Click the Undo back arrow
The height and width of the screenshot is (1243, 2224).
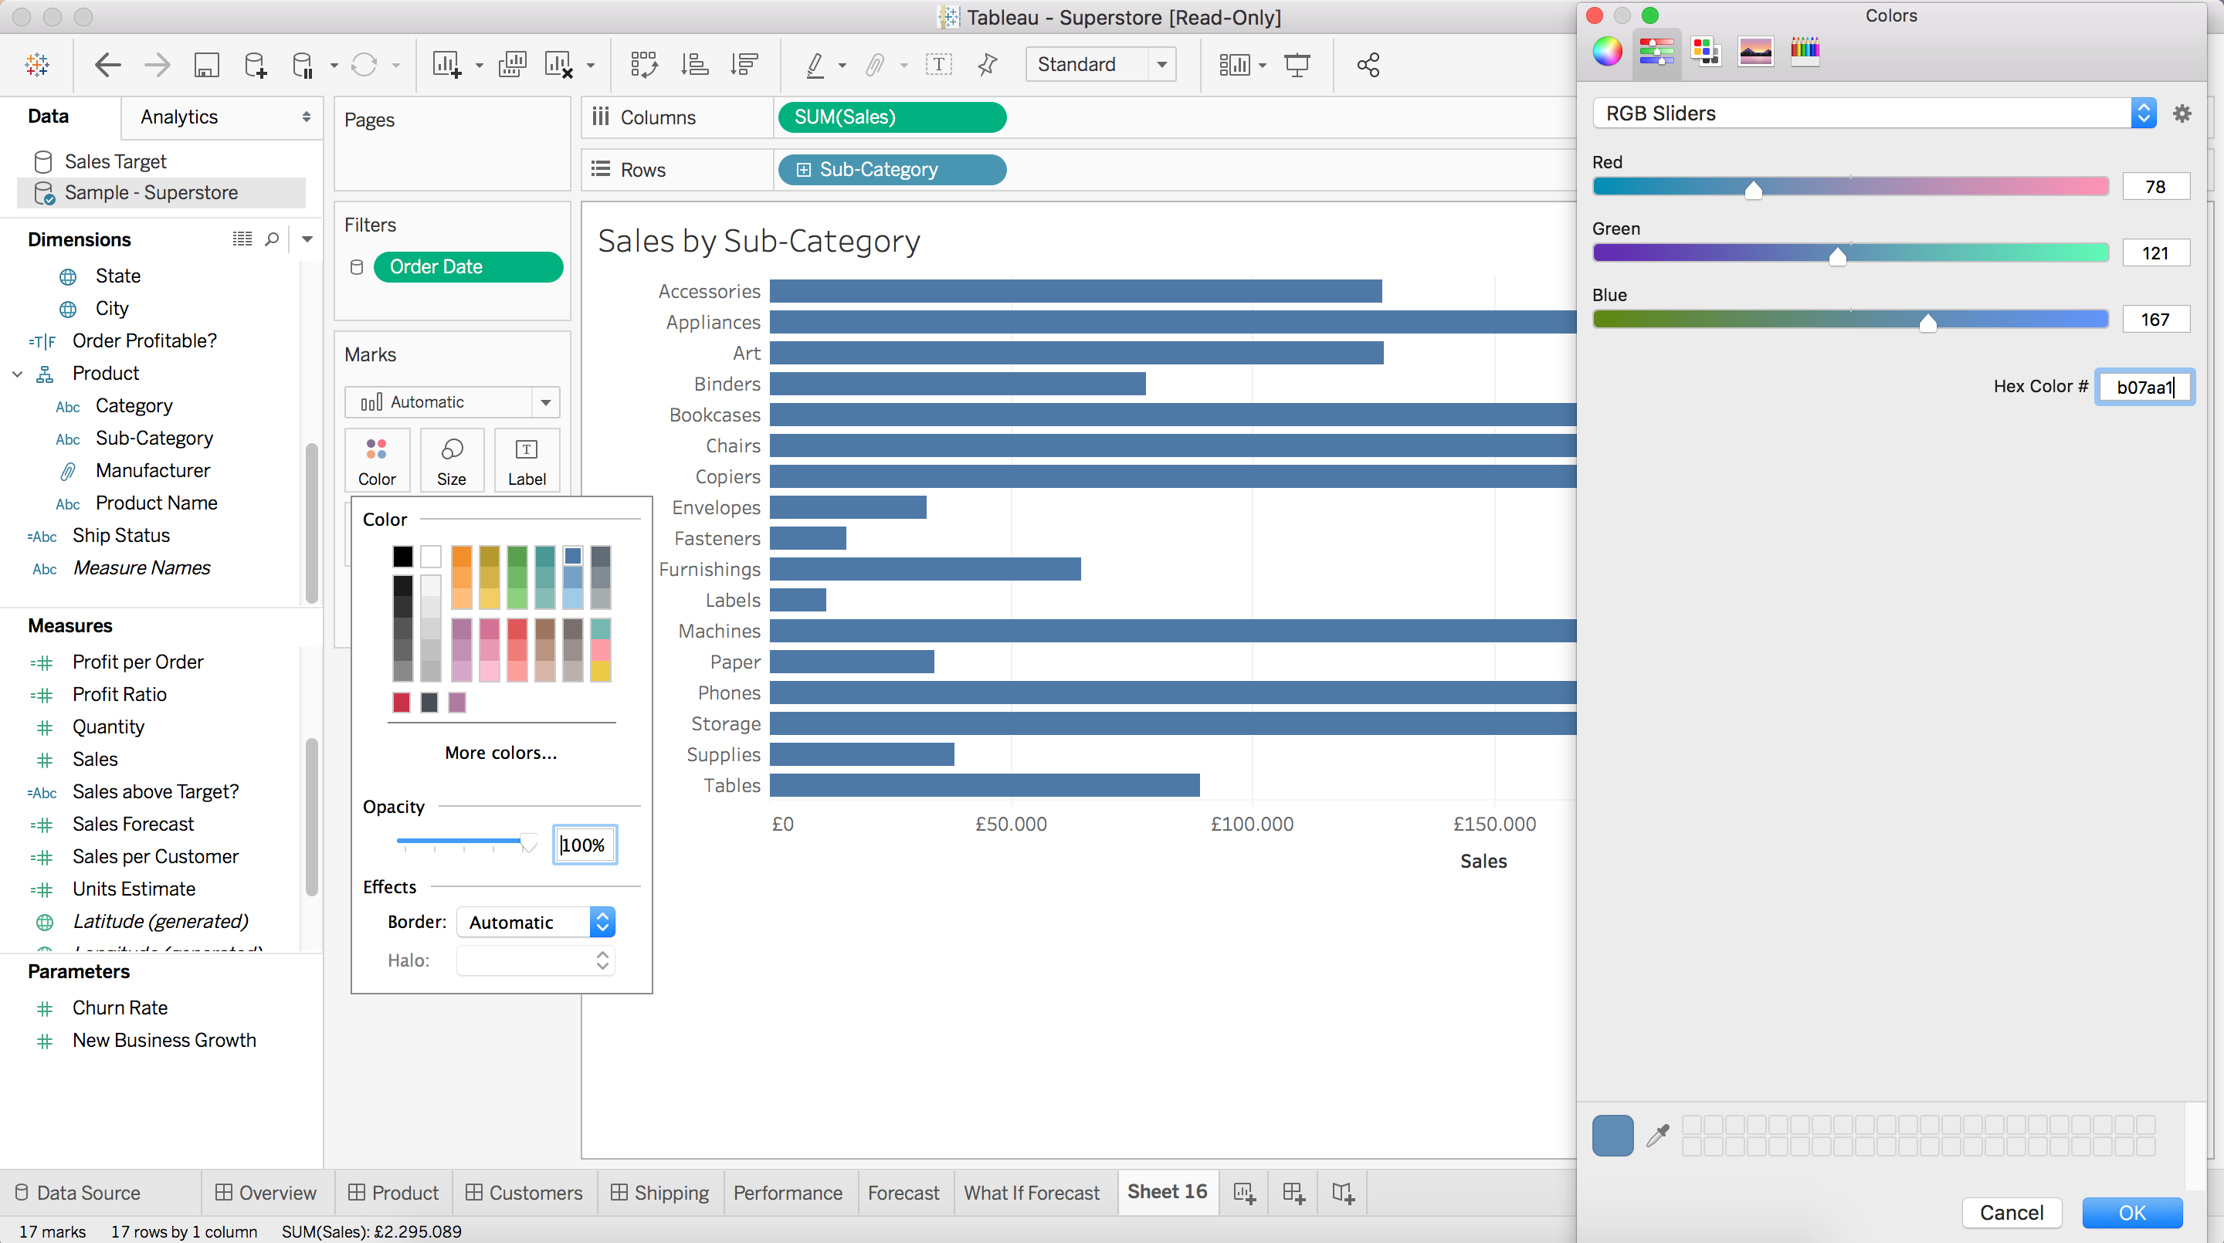[108, 65]
